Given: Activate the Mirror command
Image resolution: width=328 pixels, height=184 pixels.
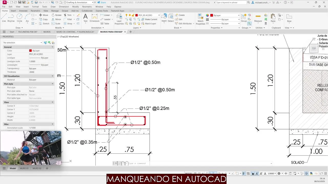Looking at the screenshot, I should pos(56,19).
